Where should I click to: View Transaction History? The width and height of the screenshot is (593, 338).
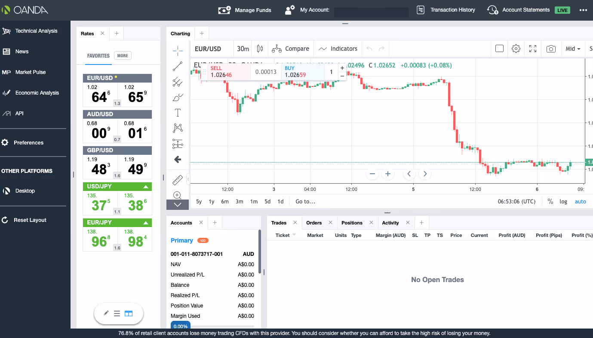[x=446, y=10]
